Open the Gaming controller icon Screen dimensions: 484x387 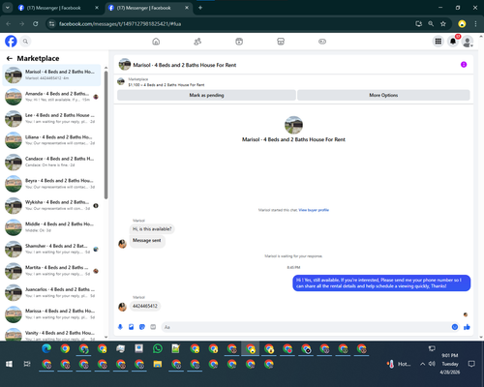(x=322, y=42)
